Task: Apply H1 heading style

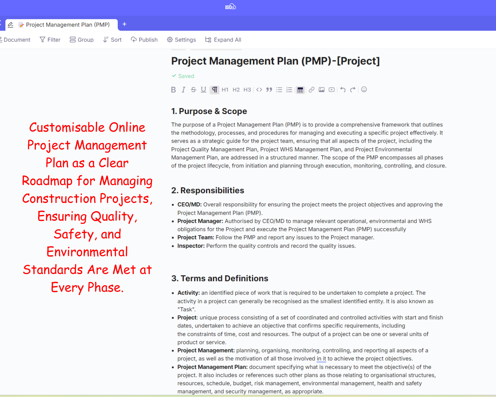Action: coord(225,90)
